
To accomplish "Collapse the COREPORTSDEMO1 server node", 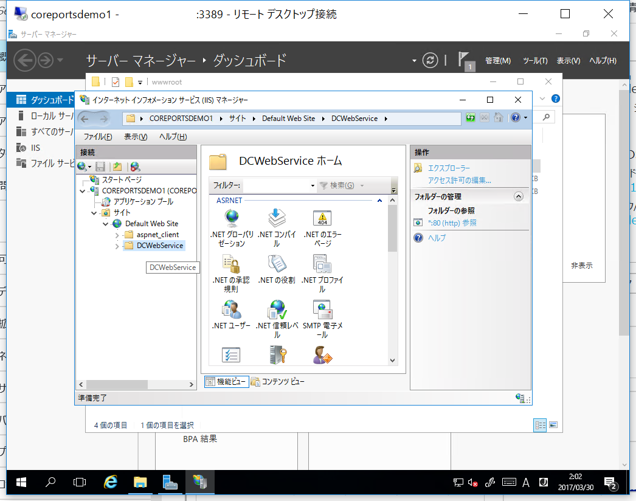I will tap(83, 191).
